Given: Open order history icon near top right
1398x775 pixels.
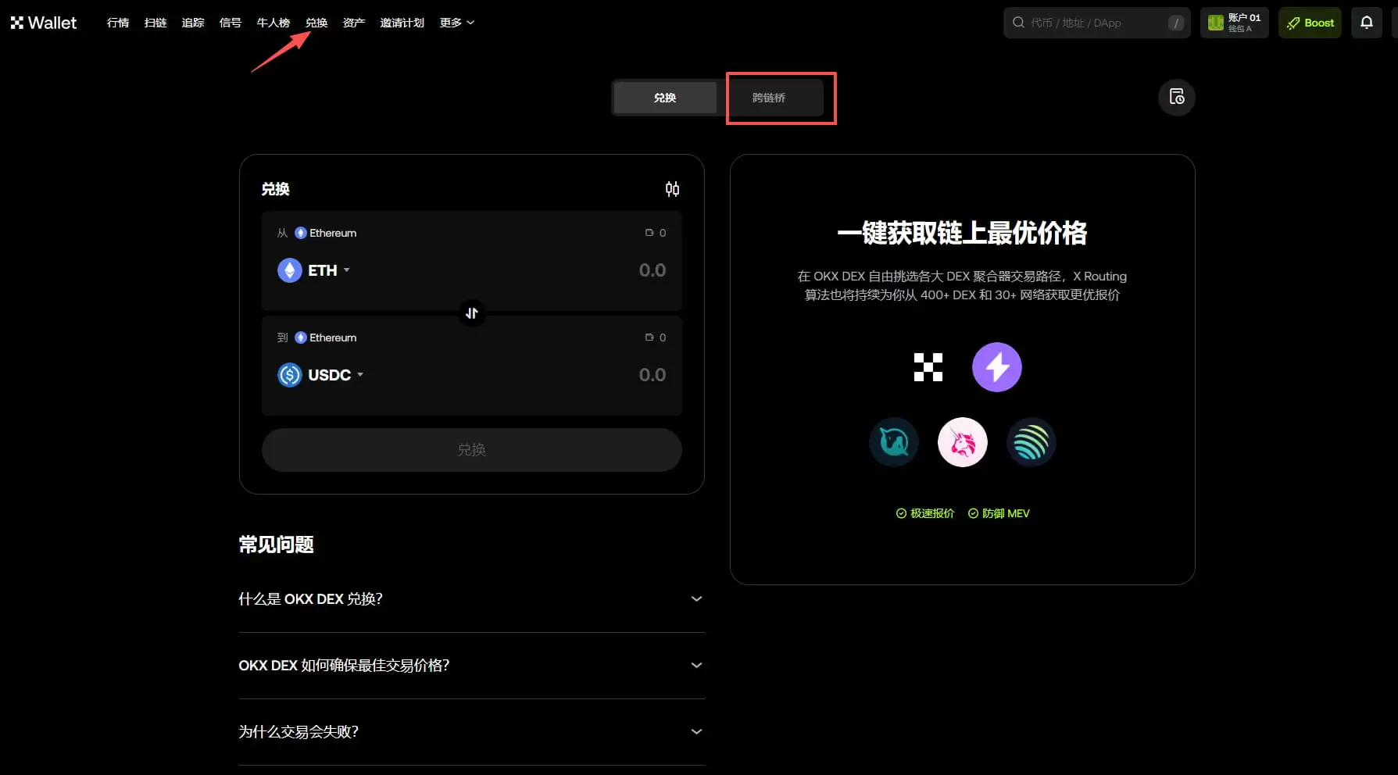Looking at the screenshot, I should [x=1176, y=97].
